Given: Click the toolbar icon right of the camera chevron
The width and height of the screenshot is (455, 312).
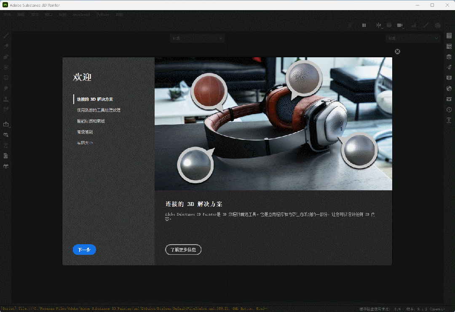Looking at the screenshot, I should click(414, 26).
